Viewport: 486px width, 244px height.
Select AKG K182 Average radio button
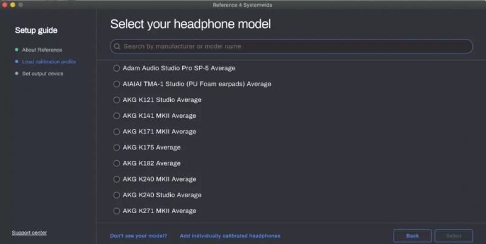(x=117, y=163)
